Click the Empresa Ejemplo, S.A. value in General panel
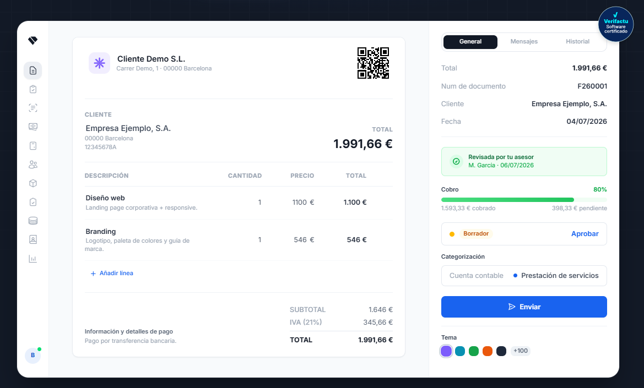The height and width of the screenshot is (388, 644). click(569, 104)
